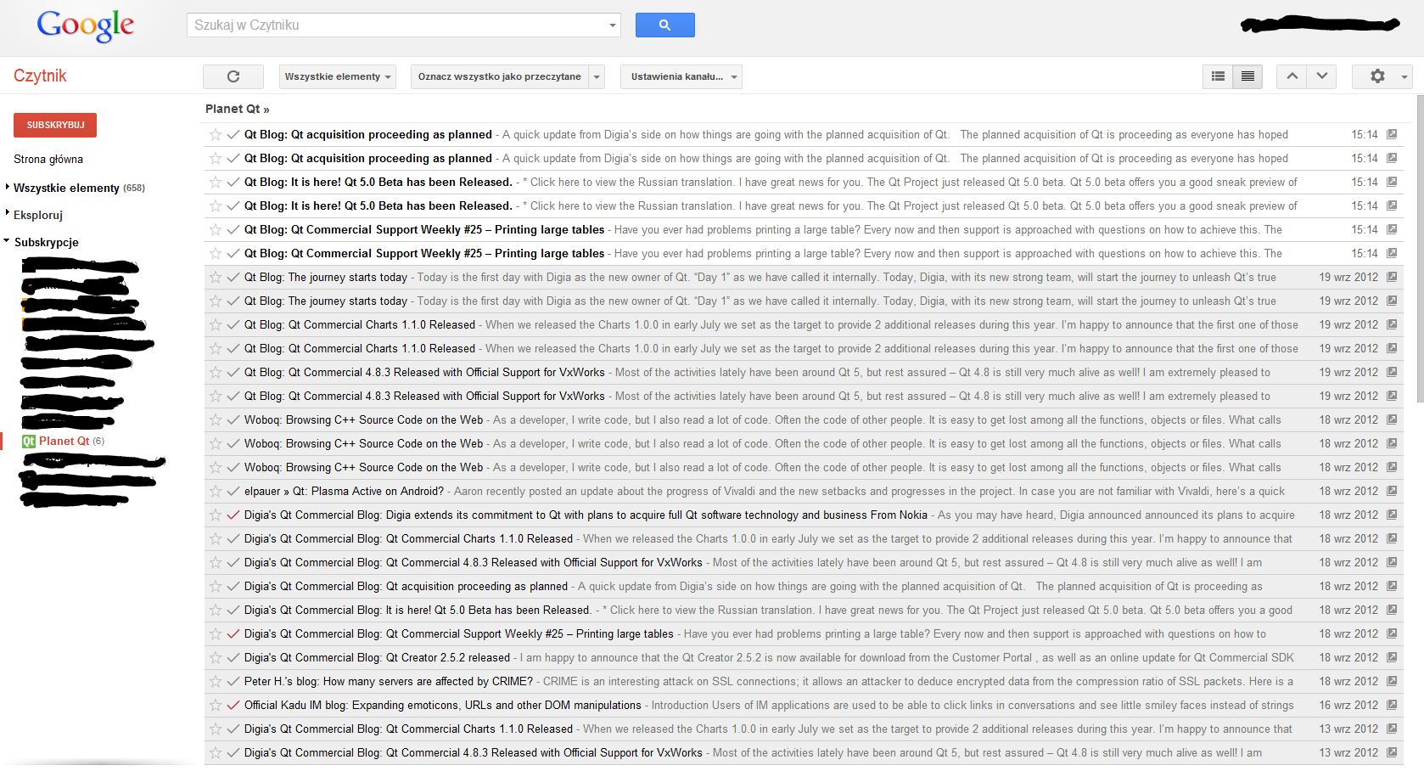Viewport: 1424px width, 771px height.
Task: Toggle read checkmark on Qt Creator 2.5.2 post
Action: coord(233,657)
